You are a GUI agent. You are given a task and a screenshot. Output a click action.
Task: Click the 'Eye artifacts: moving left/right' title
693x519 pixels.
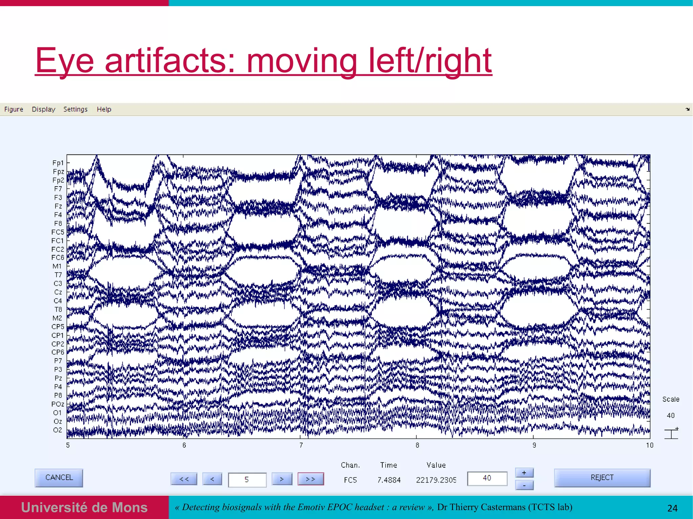[263, 61]
